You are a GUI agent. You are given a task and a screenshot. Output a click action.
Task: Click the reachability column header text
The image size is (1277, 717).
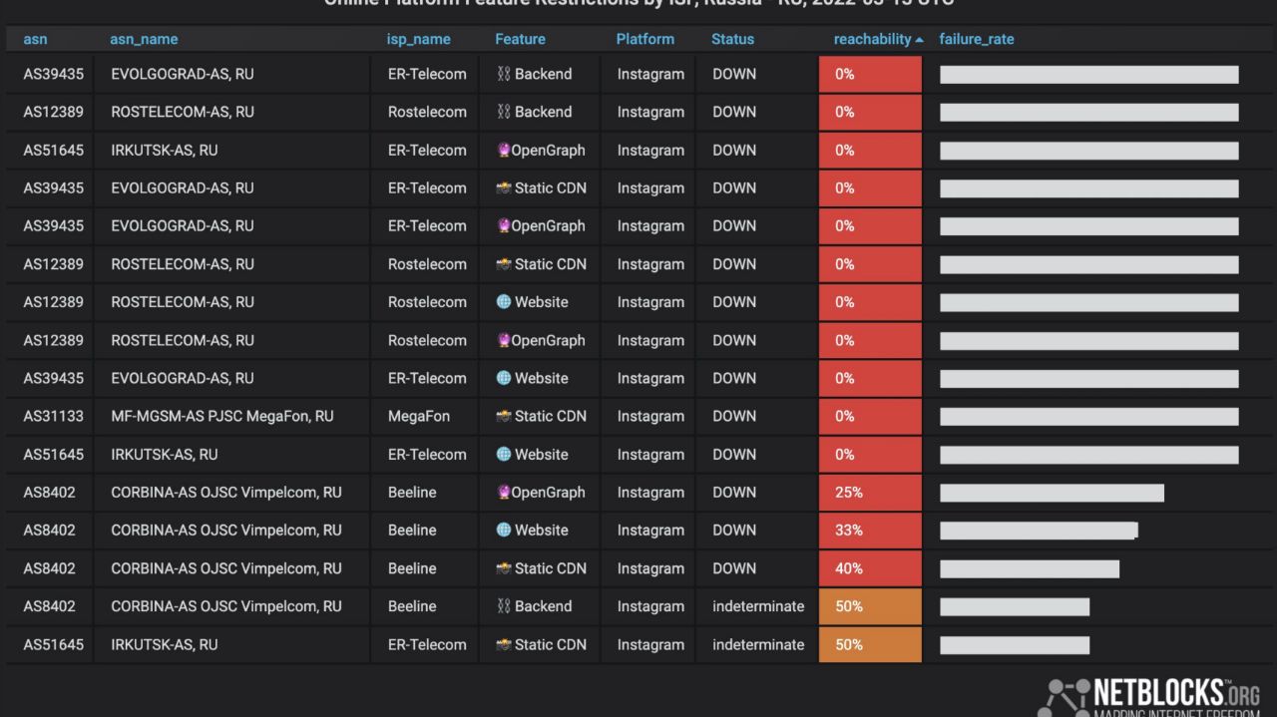[x=872, y=39]
